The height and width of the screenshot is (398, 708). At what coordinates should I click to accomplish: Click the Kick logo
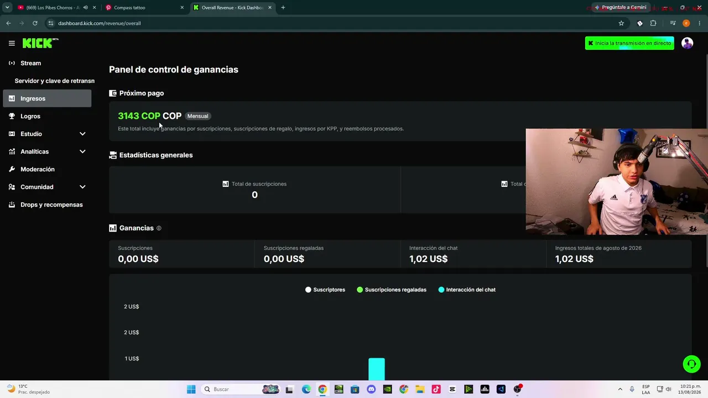(40, 43)
